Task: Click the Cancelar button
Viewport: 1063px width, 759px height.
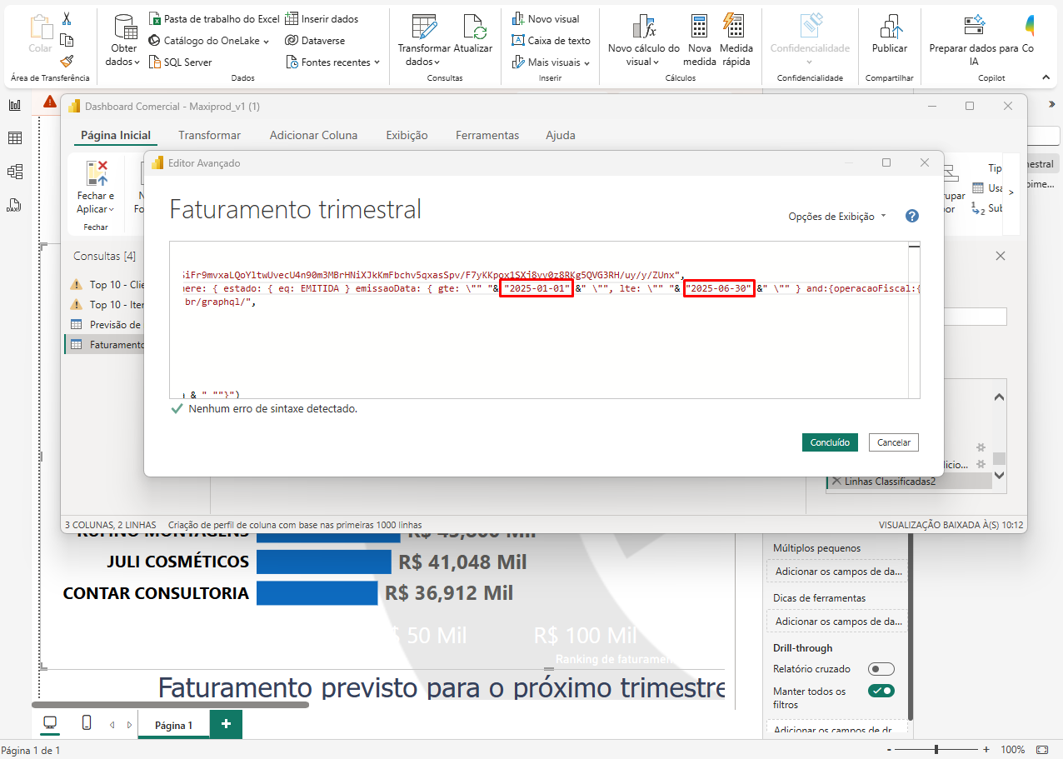Action: point(894,442)
